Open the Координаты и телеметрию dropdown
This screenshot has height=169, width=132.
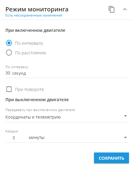(x=67, y=117)
